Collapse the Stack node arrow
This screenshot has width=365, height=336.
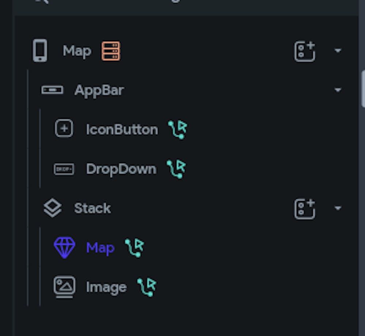(x=338, y=208)
